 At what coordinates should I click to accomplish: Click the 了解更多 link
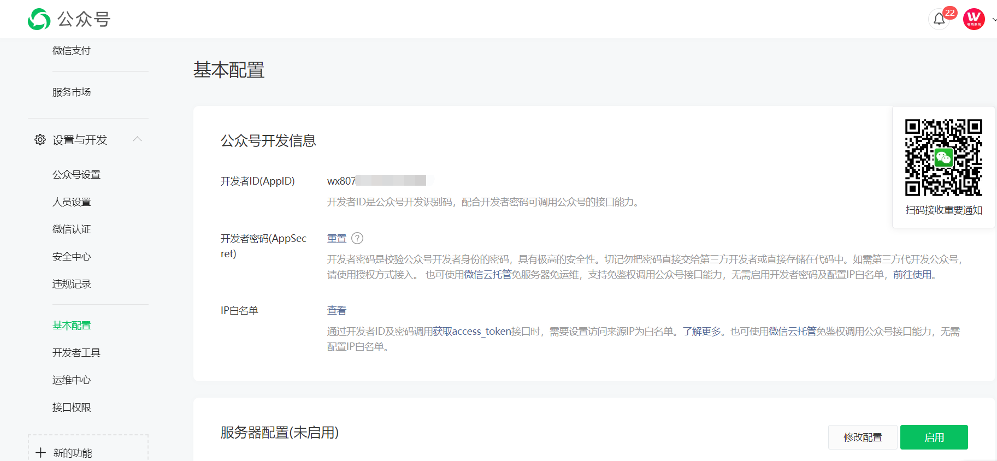702,332
